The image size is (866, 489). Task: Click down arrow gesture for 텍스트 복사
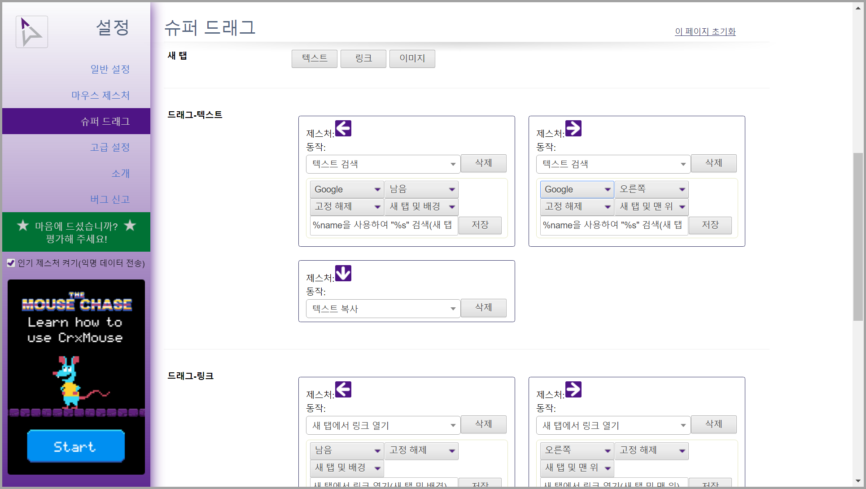tap(343, 273)
